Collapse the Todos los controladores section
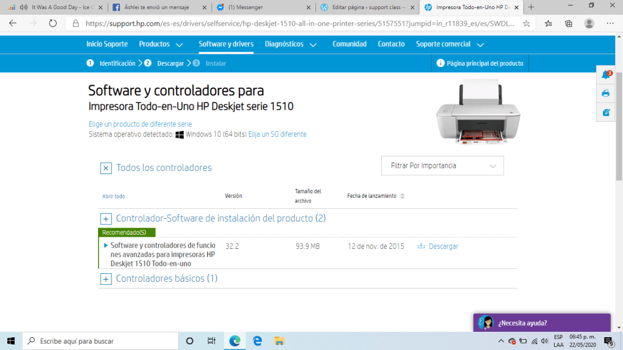 [106, 168]
